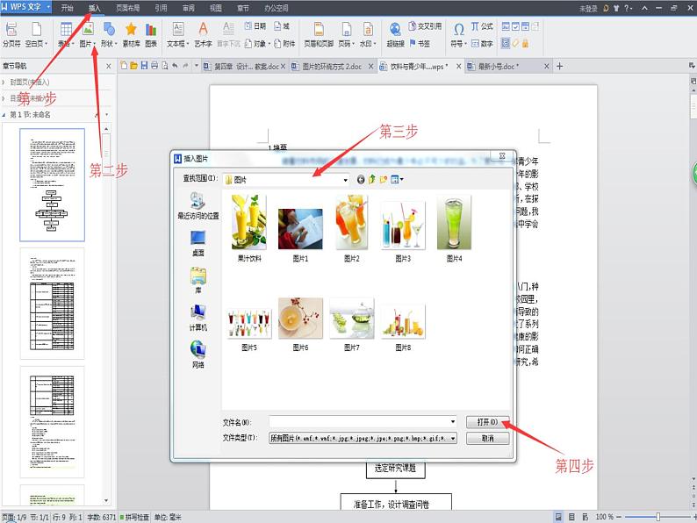
Task: Open the 最近访问的位置 recent places shortcut
Action: pyautogui.click(x=198, y=205)
